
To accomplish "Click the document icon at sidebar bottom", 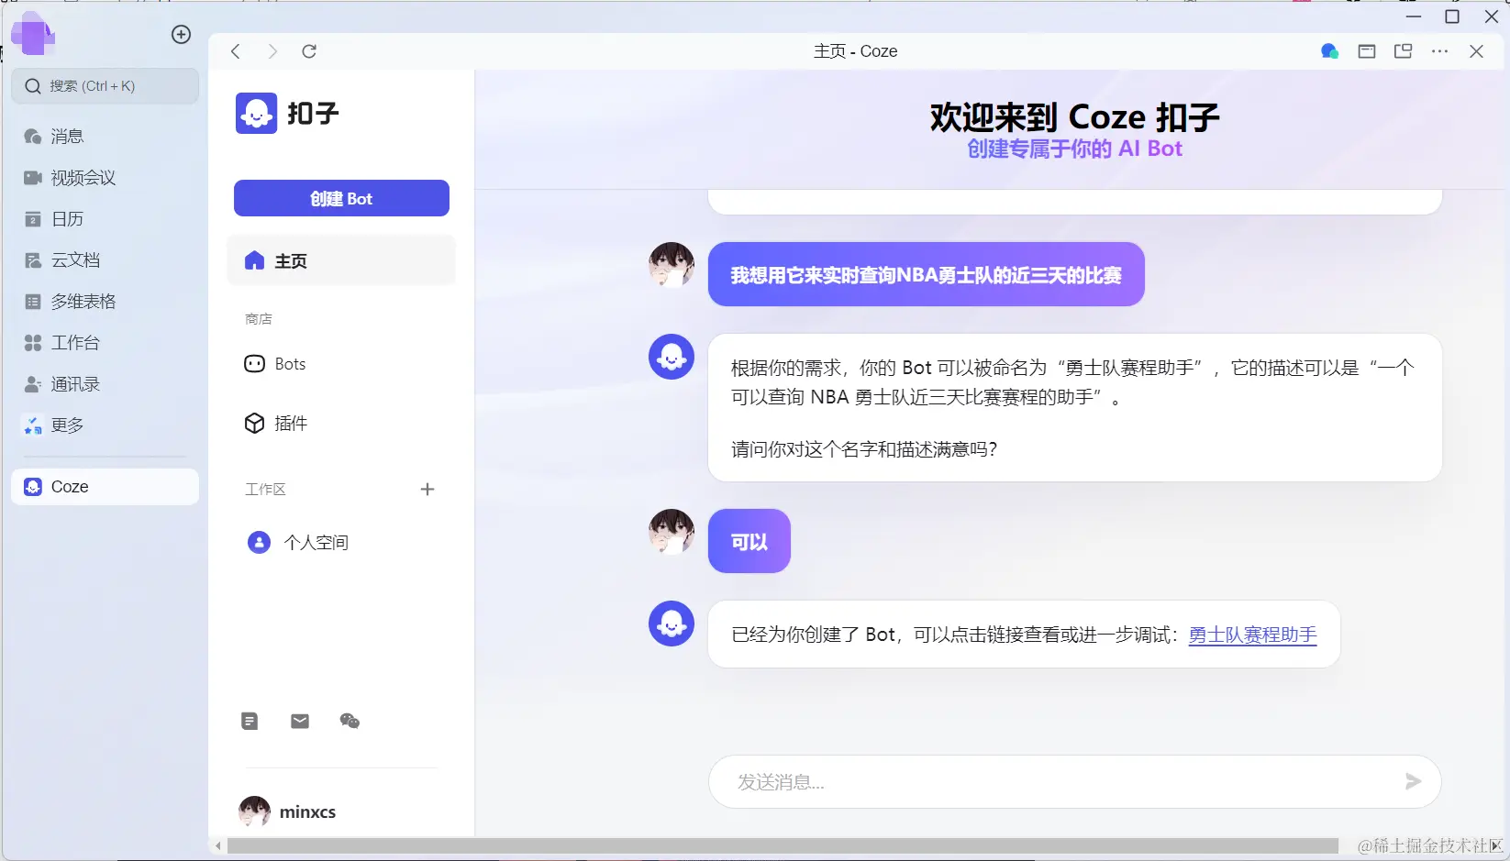I will (250, 721).
